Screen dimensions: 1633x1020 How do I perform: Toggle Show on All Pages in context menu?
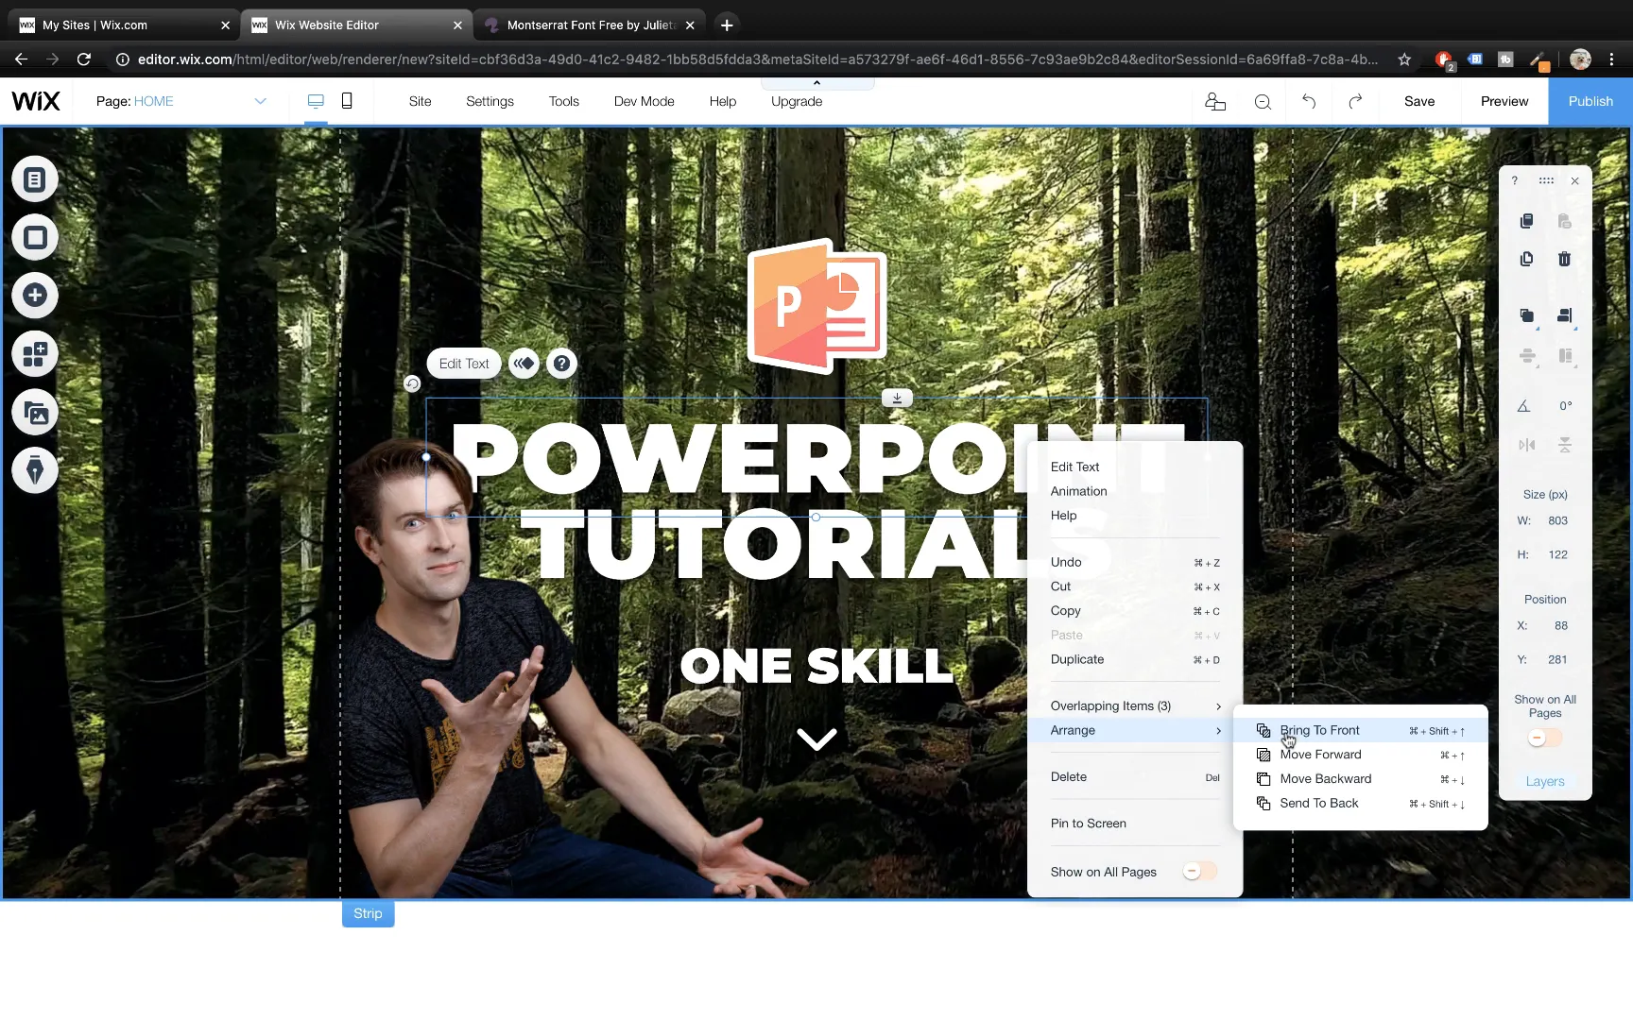(x=1200, y=872)
